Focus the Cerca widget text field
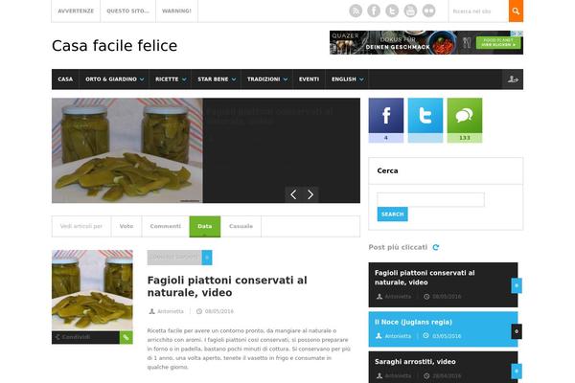575x383 pixels. click(x=430, y=200)
